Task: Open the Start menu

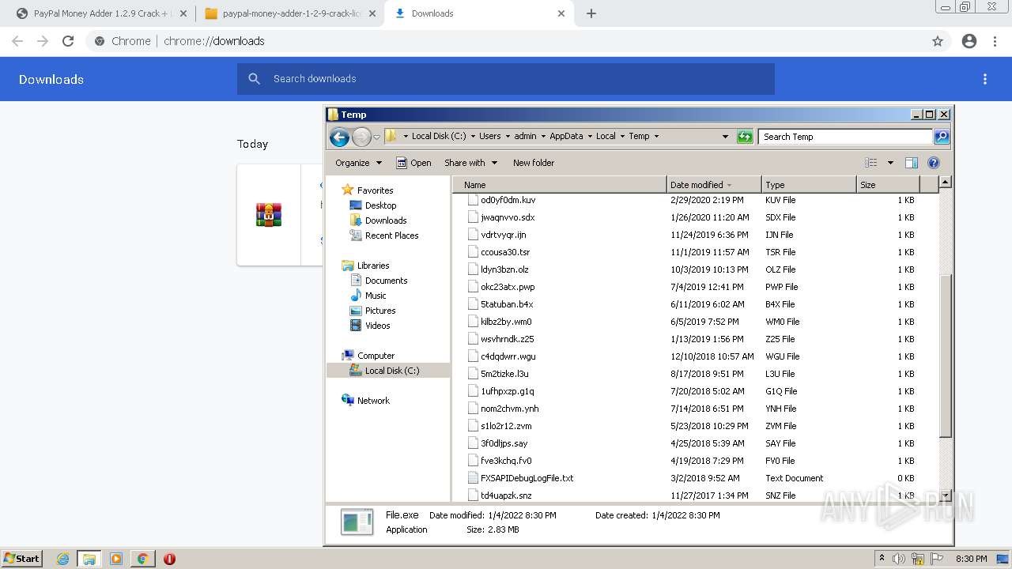Action: (22, 559)
